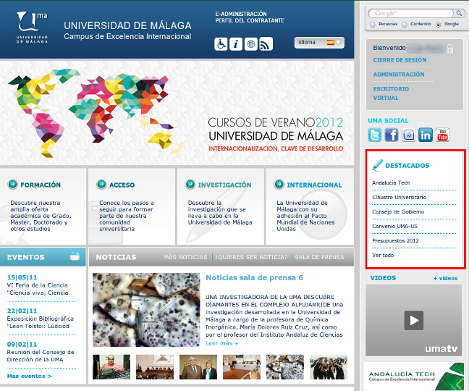Click the padlock icon beside Bienvenido
Screen dimensions: 469x391
450,49
